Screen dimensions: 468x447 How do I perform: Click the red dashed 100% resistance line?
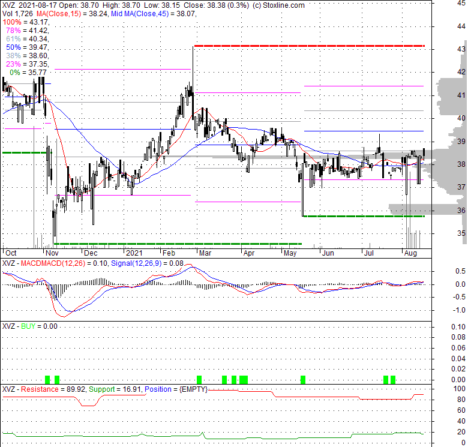(x=309, y=46)
